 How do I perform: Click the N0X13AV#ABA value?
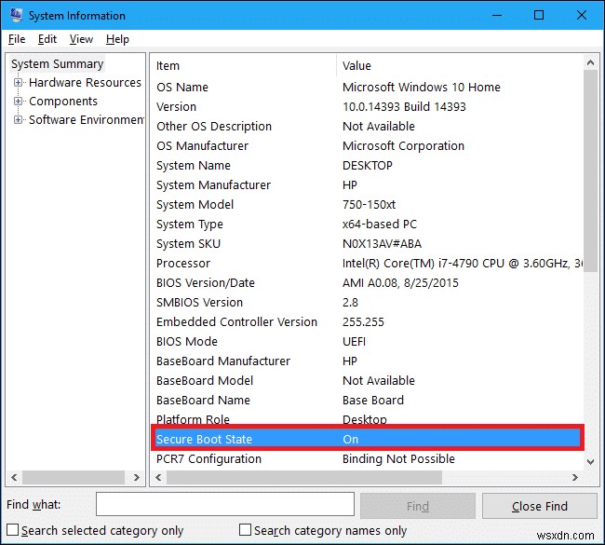click(382, 244)
